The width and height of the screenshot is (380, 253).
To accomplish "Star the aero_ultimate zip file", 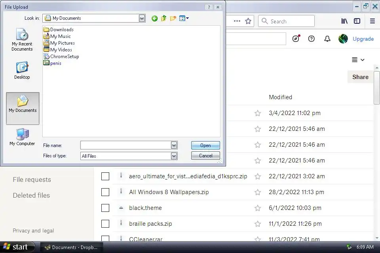I will tap(258, 176).
